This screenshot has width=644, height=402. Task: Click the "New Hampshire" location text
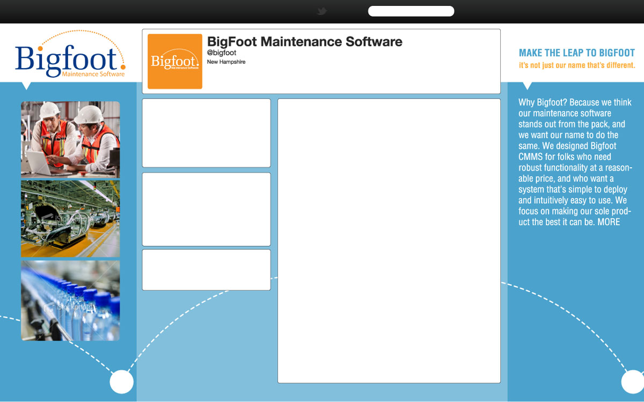[226, 62]
